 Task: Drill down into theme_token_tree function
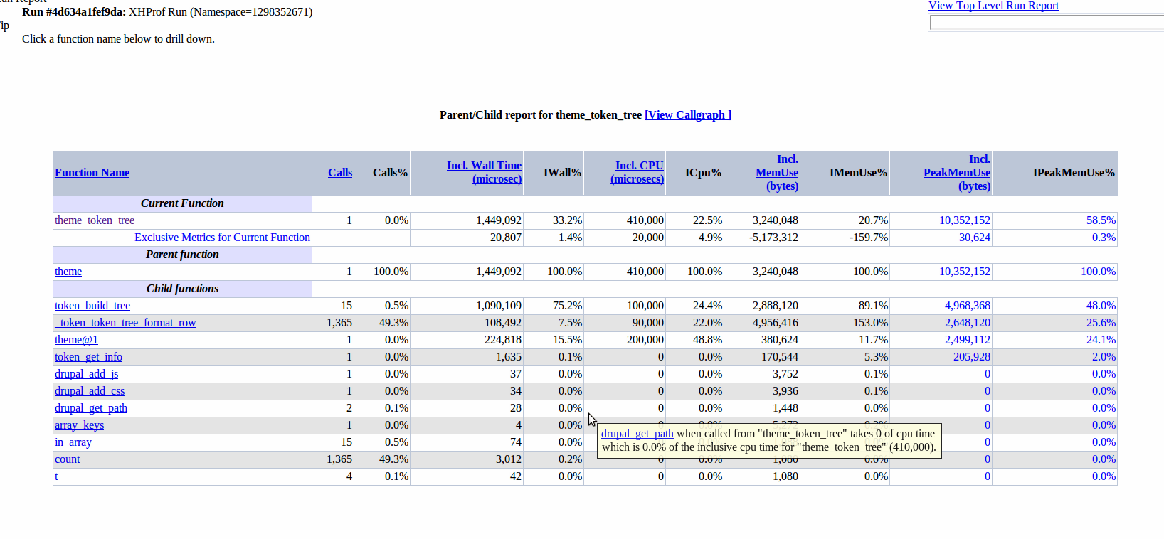(x=95, y=220)
